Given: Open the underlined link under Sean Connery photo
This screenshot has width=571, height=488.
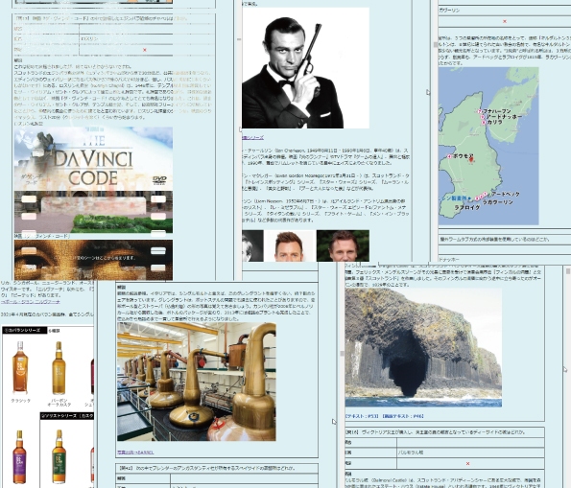Looking at the screenshot, I should tap(252, 137).
